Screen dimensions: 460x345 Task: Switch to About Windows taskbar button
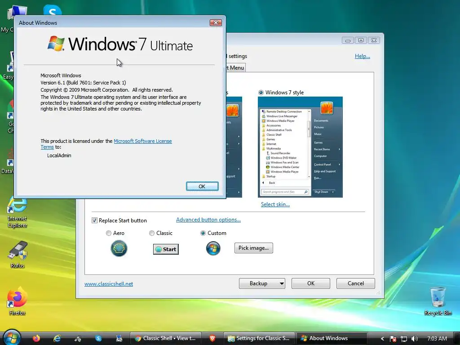pos(332,338)
